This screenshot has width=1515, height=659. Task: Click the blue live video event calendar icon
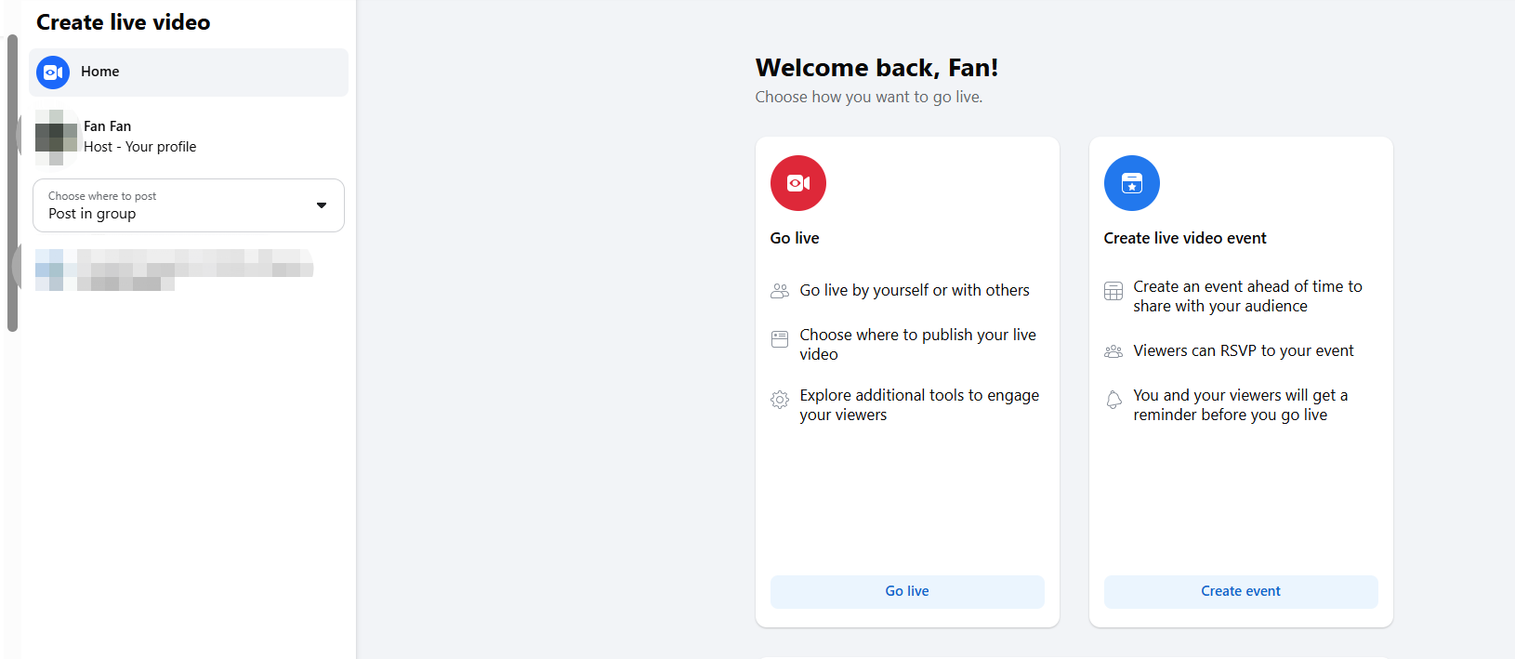(1131, 183)
